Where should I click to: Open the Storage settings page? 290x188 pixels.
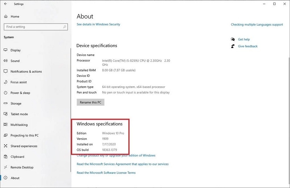pos(16,103)
